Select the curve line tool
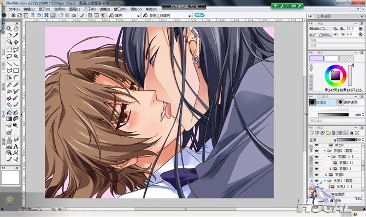The image size is (366, 217). [x=16, y=64]
